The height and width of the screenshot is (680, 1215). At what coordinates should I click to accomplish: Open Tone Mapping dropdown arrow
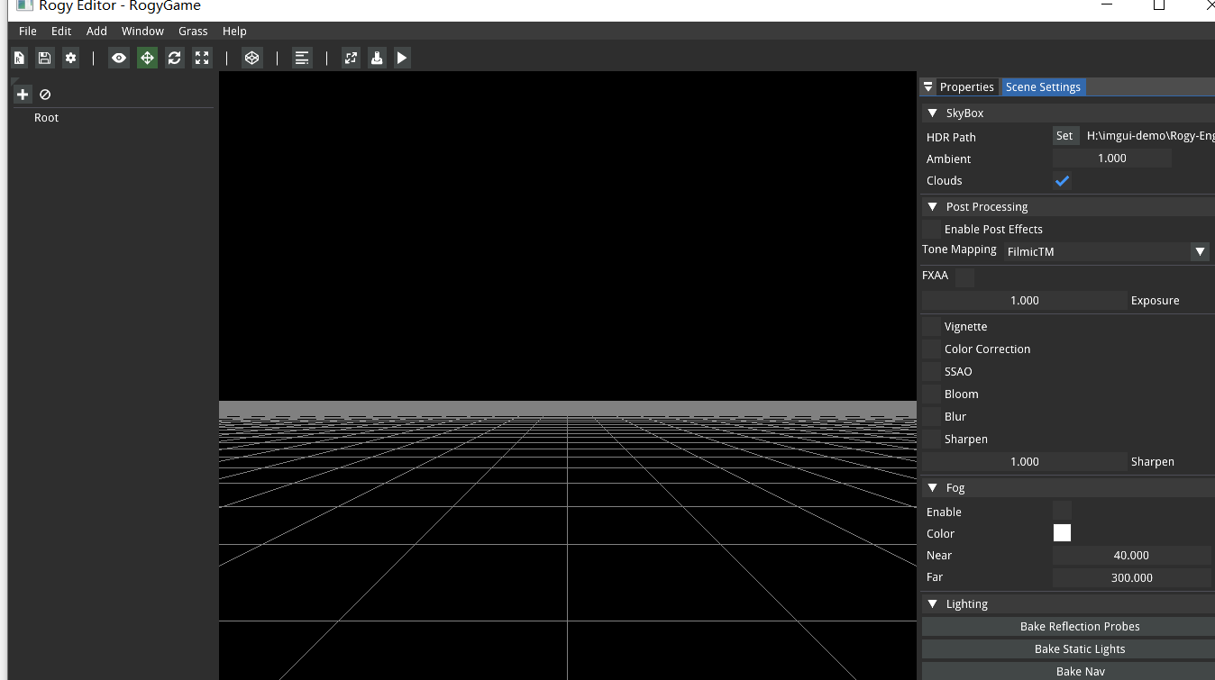point(1200,251)
